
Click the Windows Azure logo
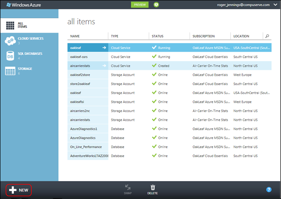pos(21,5)
